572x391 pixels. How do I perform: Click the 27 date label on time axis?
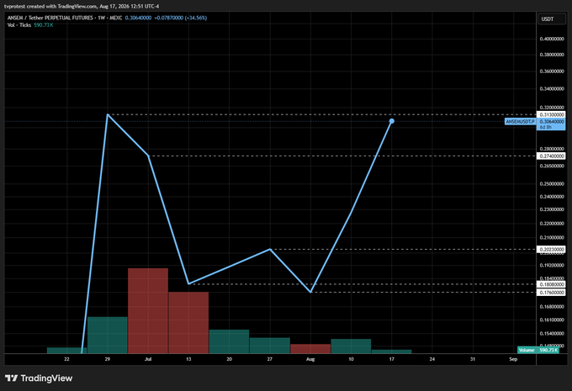click(269, 359)
